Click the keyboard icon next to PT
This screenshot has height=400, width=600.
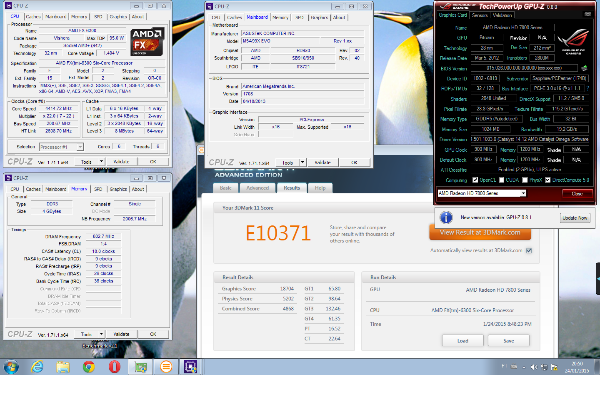tap(514, 367)
